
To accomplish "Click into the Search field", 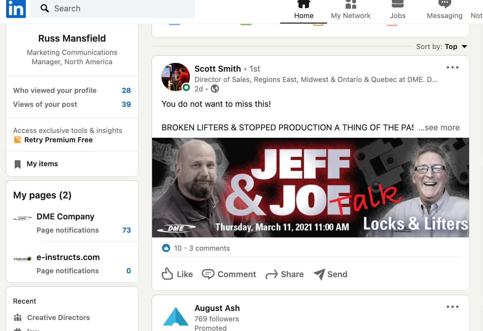I will click(x=113, y=9).
